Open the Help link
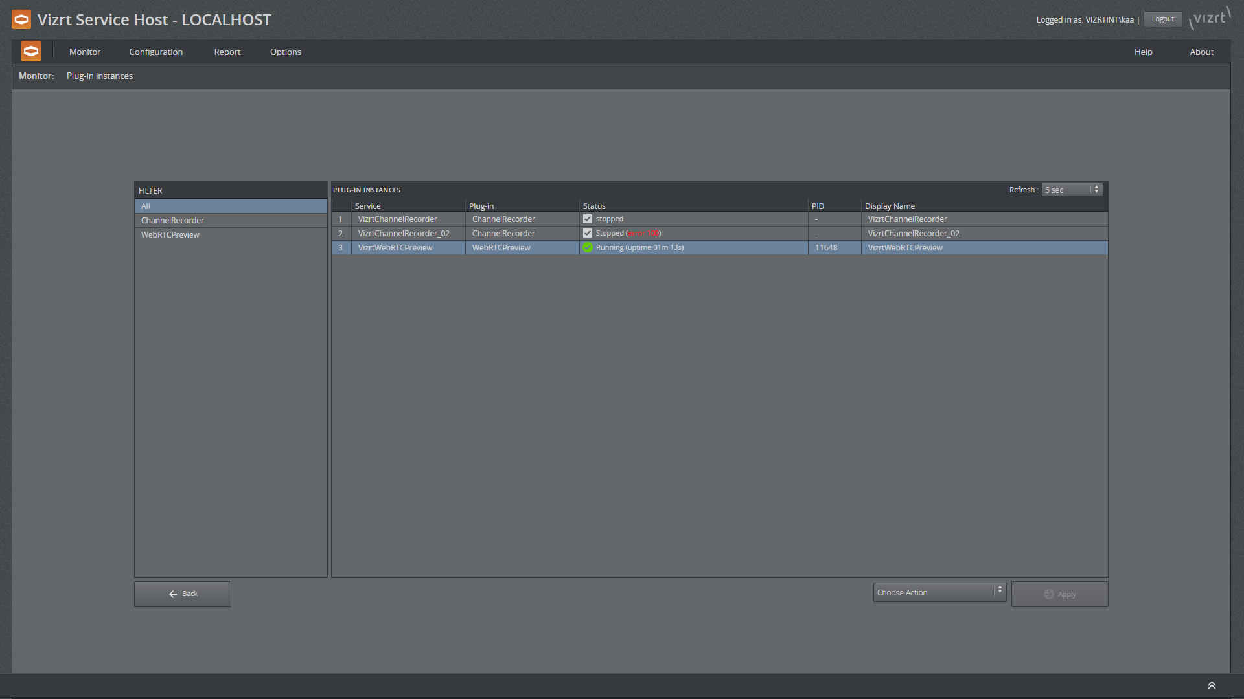The width and height of the screenshot is (1244, 699). [x=1143, y=52]
